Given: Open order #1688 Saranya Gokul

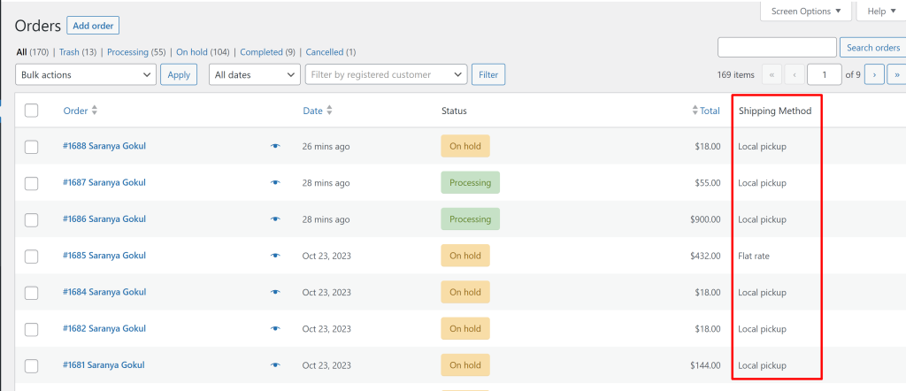Looking at the screenshot, I should tap(104, 146).
